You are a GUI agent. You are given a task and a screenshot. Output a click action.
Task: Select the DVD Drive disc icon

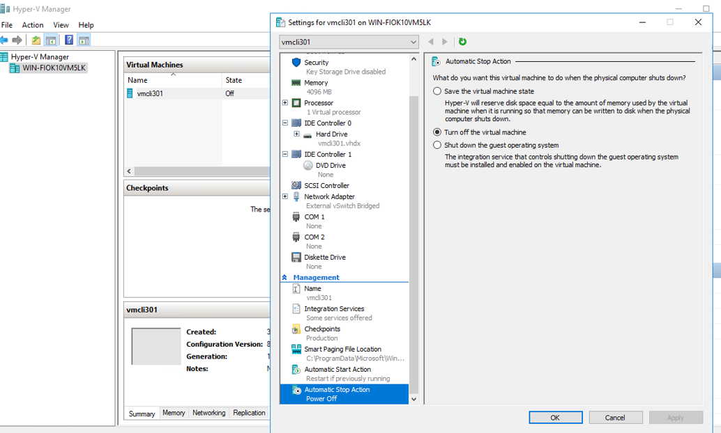[308, 165]
